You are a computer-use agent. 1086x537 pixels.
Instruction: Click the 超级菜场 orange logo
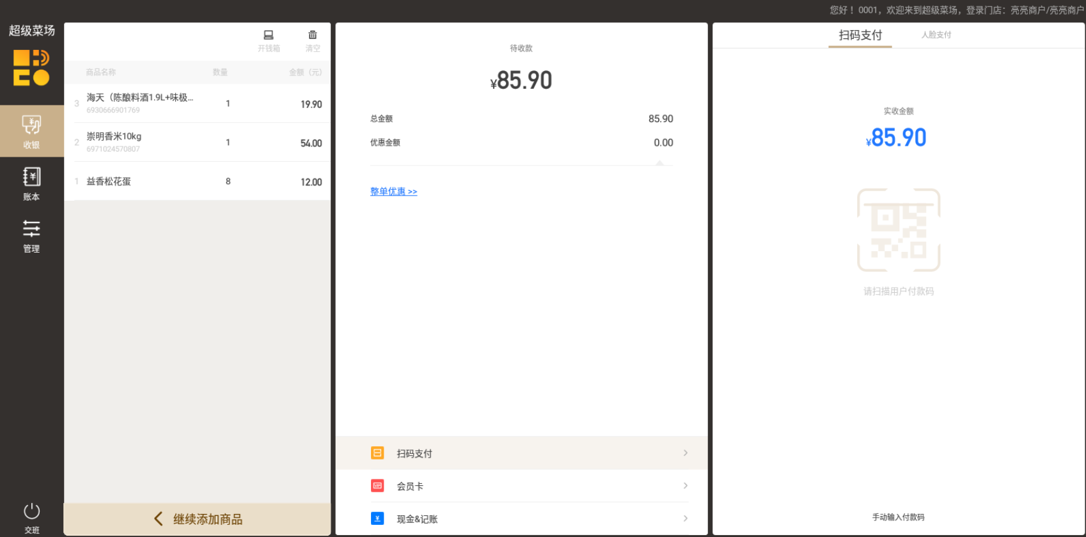(31, 68)
